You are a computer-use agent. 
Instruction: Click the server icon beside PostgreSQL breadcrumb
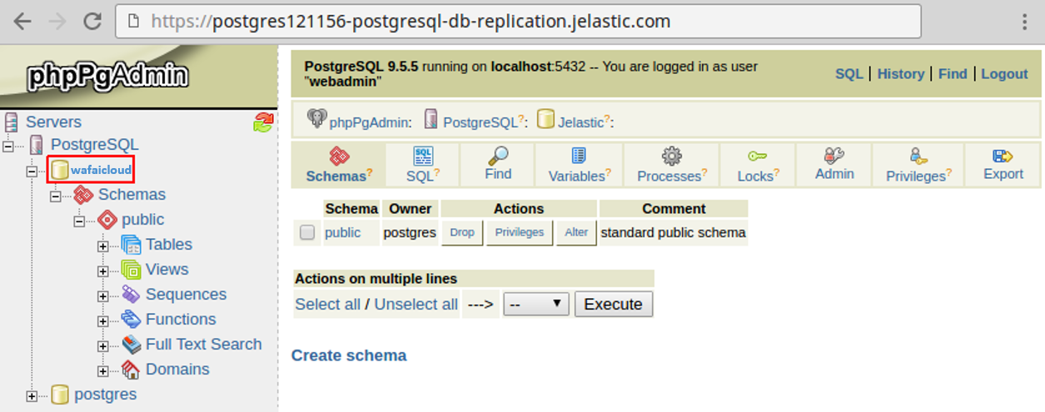[431, 119]
